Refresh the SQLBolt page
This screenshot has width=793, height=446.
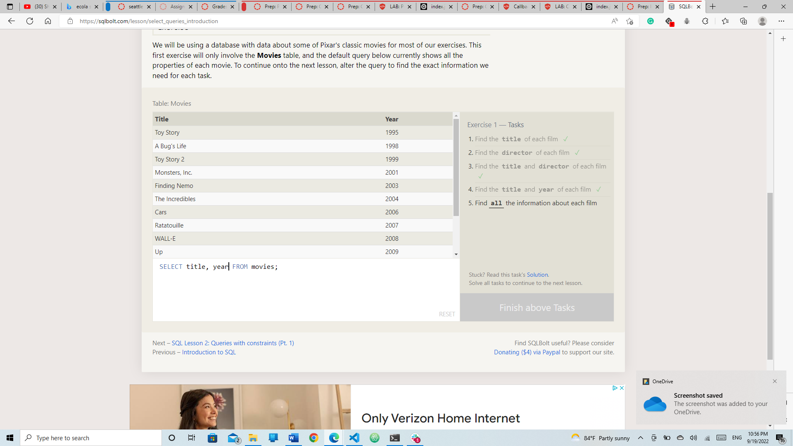coord(29,21)
